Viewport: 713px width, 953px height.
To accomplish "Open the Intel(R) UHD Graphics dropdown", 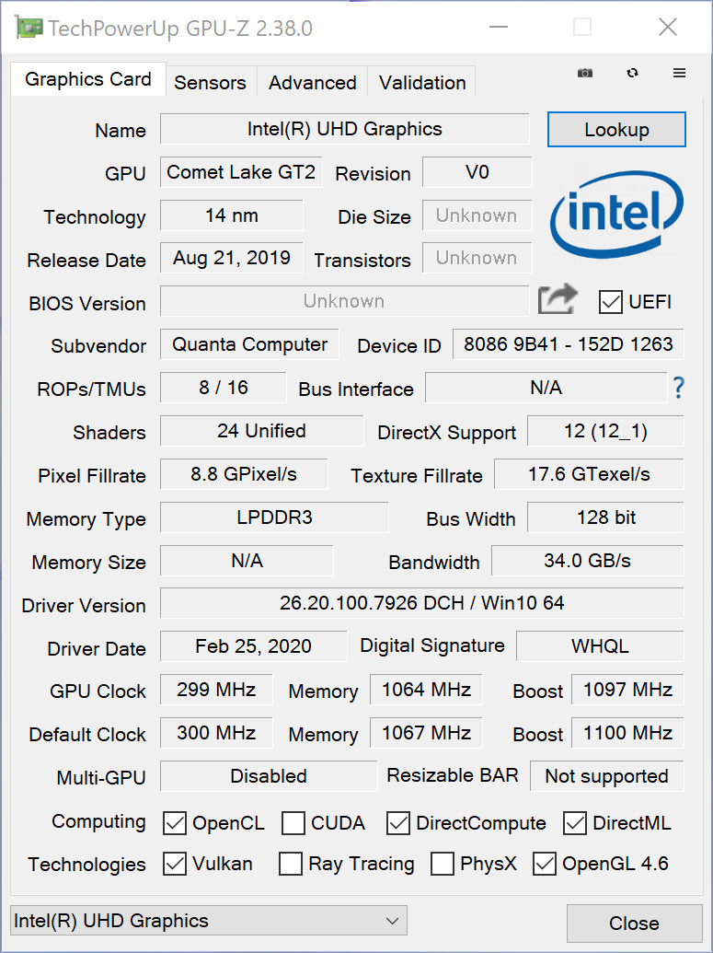I will coord(208,921).
